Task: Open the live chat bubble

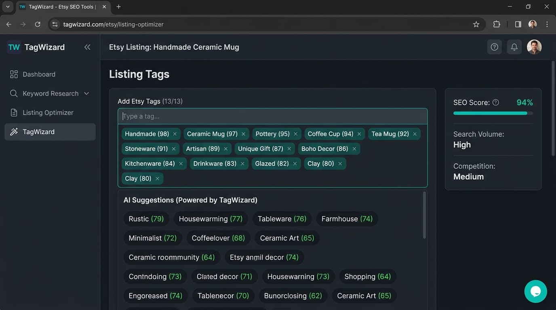Action: (535, 291)
